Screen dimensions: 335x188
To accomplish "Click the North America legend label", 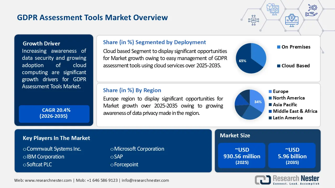I will tap(289, 98).
